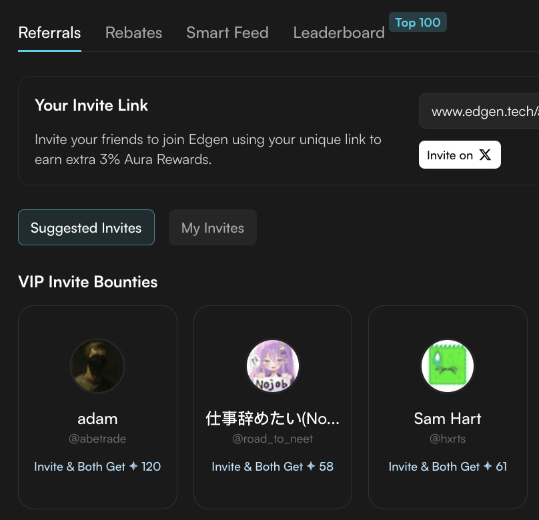Click Sam Hart's green avatar
Image resolution: width=539 pixels, height=520 pixels.
coord(448,366)
